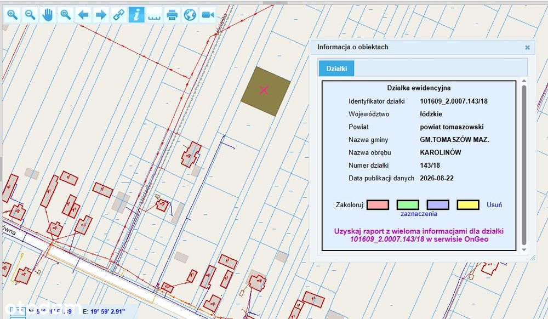Print the map with printer icon
The image size is (548, 319).
[x=172, y=15]
